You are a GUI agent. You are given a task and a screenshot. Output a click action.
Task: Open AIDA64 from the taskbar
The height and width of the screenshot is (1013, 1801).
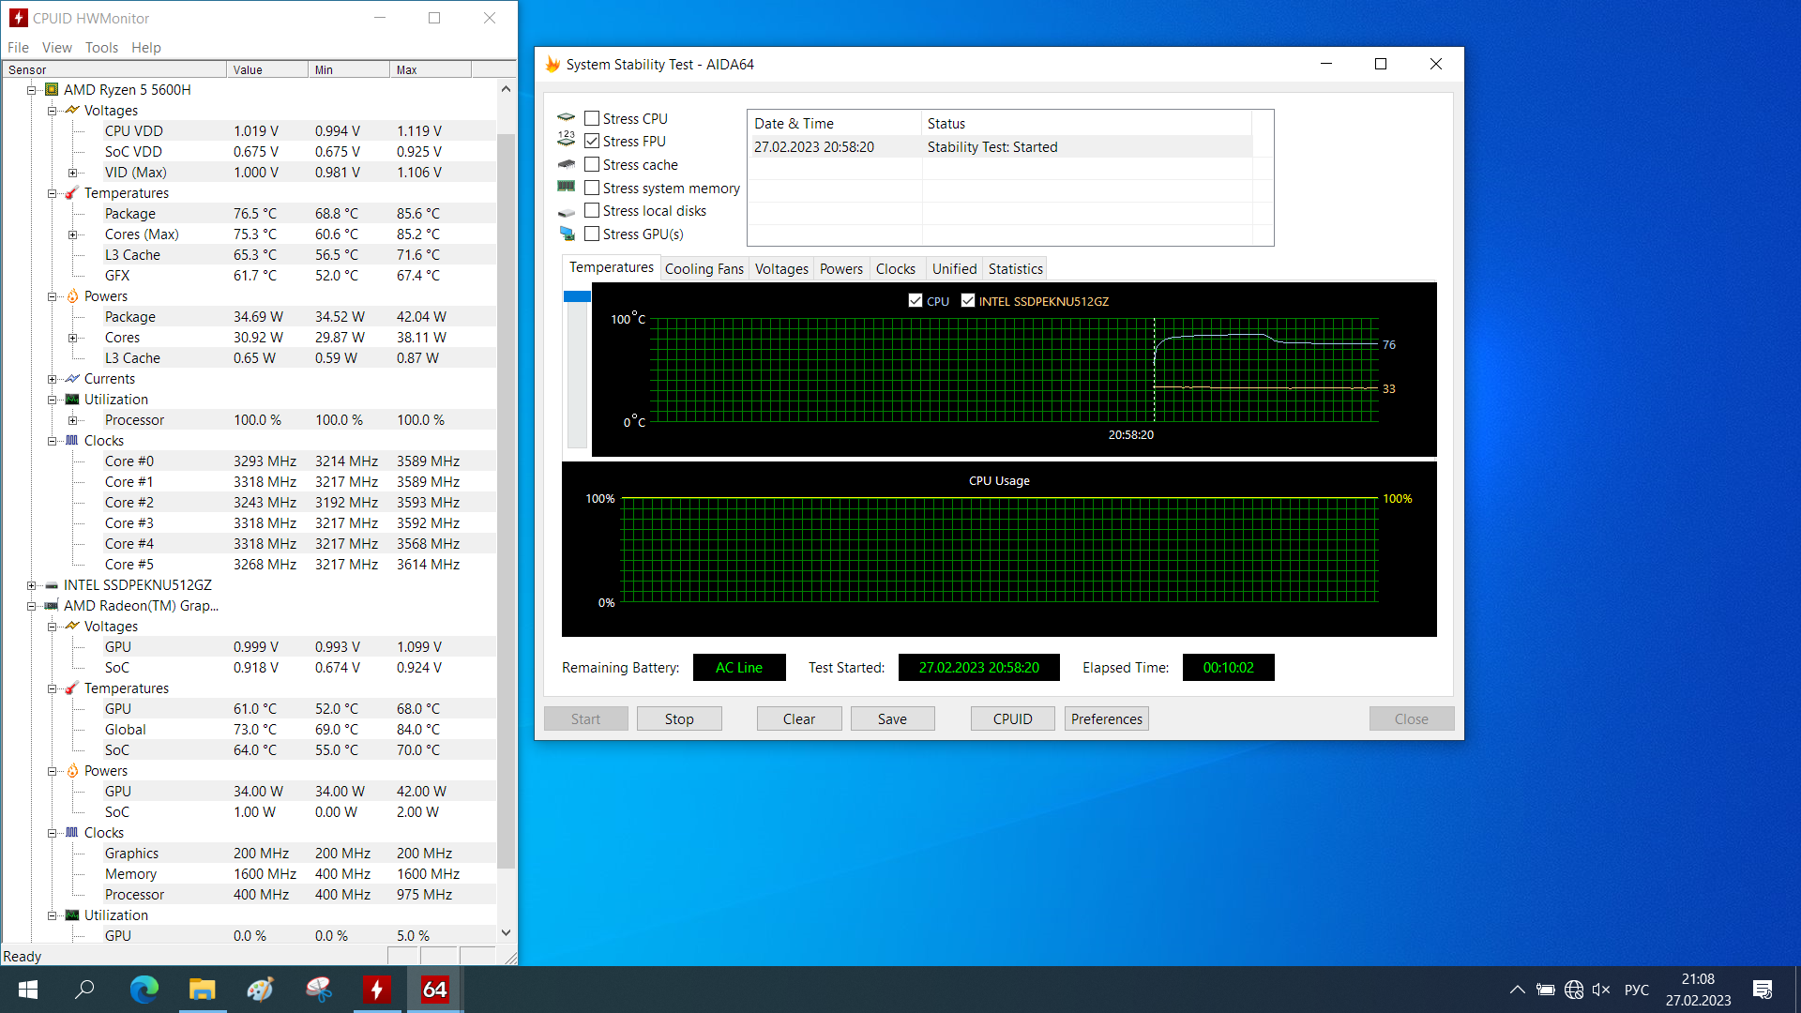click(434, 989)
